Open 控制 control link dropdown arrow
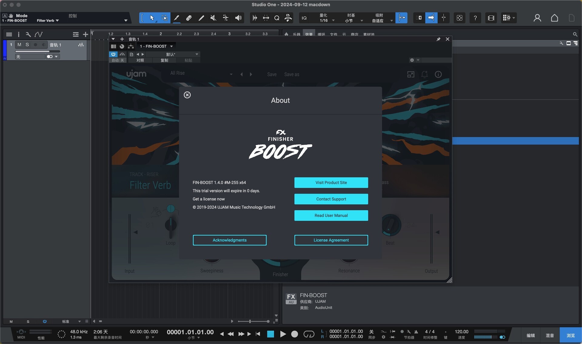582x344 pixels. point(125,21)
